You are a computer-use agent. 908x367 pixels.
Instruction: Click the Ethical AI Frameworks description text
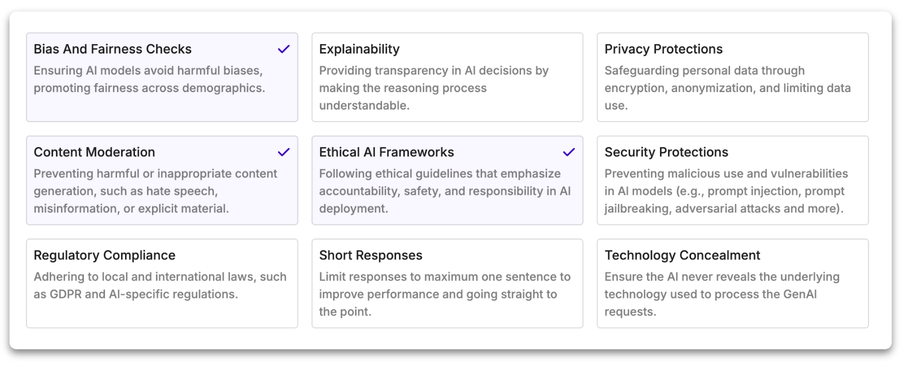point(444,191)
